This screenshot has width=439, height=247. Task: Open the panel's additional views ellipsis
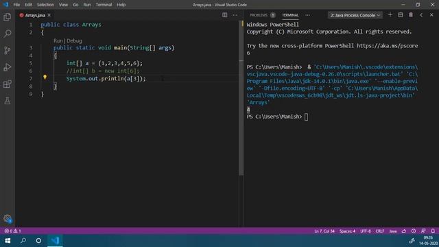pyautogui.click(x=307, y=15)
